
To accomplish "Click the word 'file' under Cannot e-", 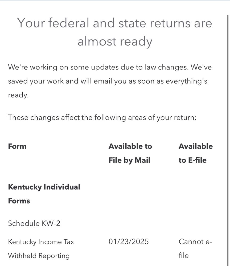I will (183, 255).
